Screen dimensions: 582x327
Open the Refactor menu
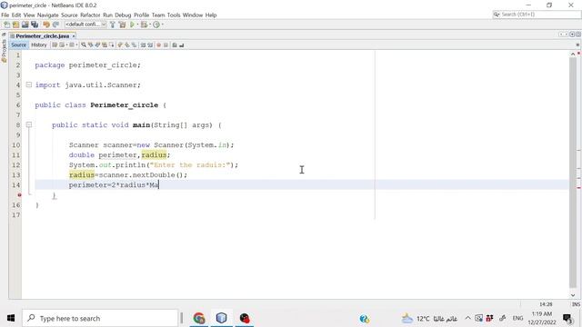(90, 15)
